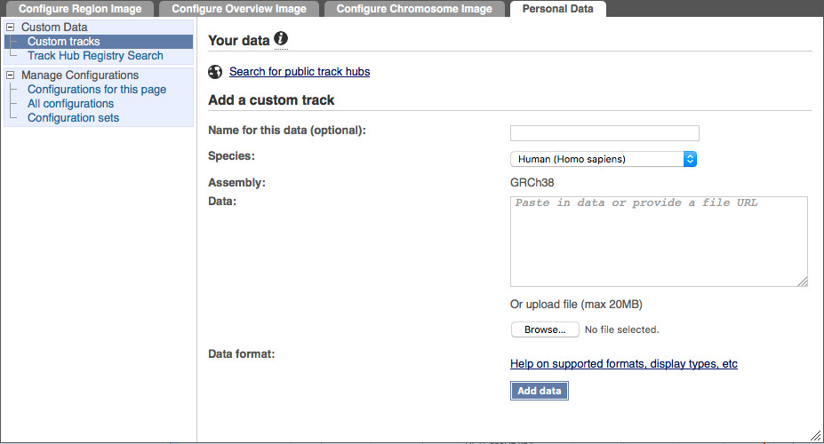This screenshot has width=824, height=444.
Task: Follow the Search for public track hubs link
Action: pos(300,71)
